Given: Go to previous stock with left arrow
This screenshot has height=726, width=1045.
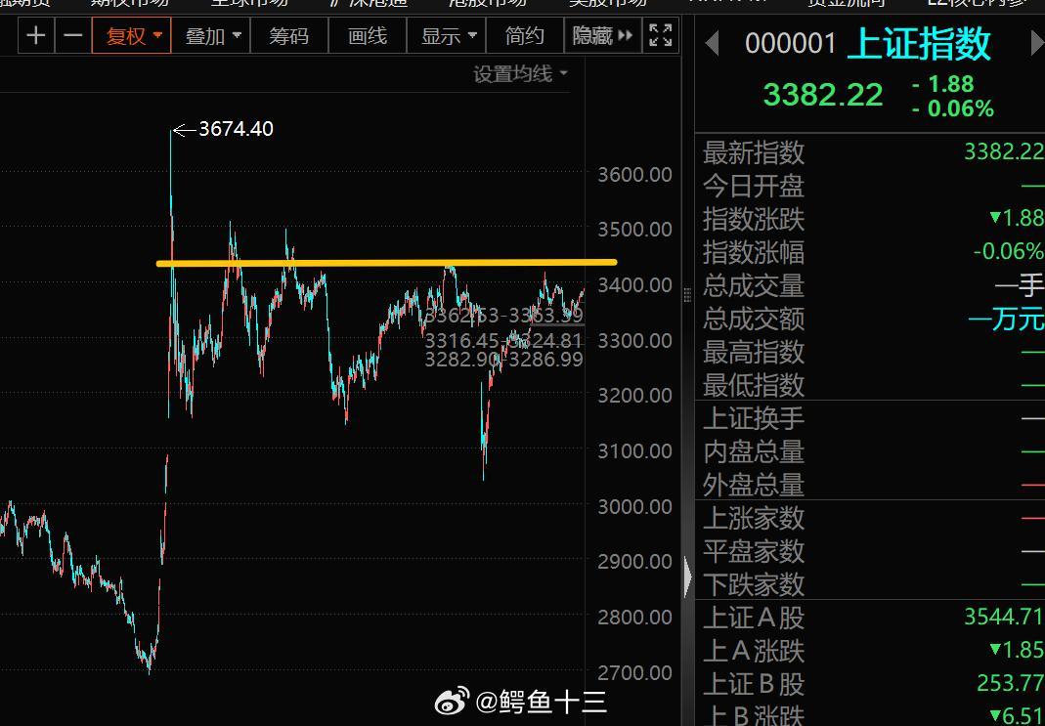Looking at the screenshot, I should click(x=712, y=44).
